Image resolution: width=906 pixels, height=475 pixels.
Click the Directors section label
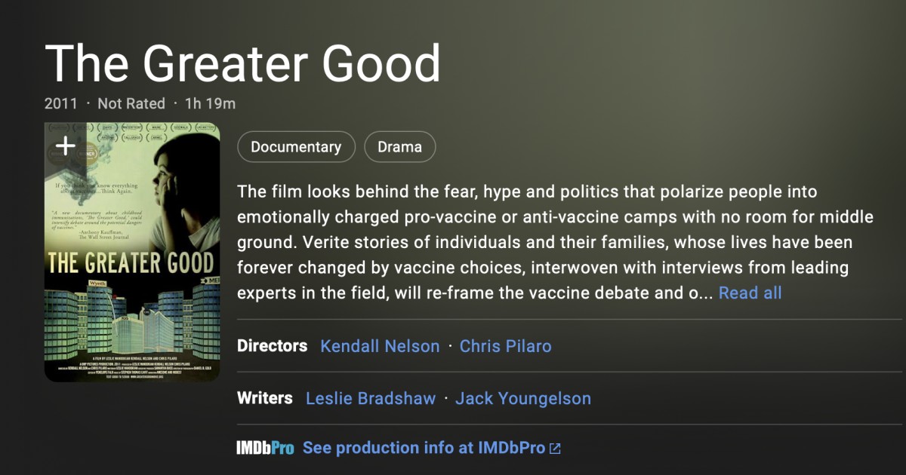[x=272, y=346]
